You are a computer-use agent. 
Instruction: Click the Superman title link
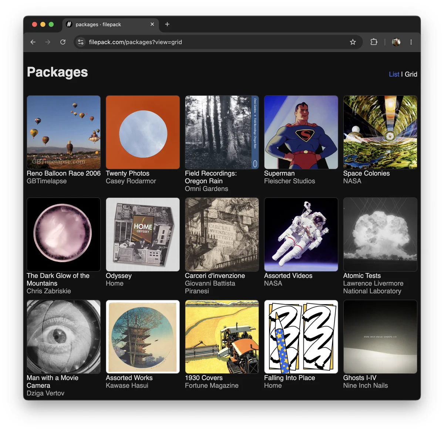(279, 174)
